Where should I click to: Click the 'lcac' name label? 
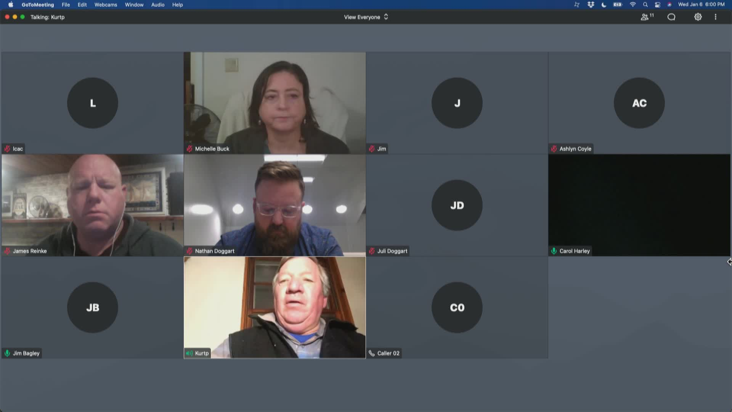[18, 149]
